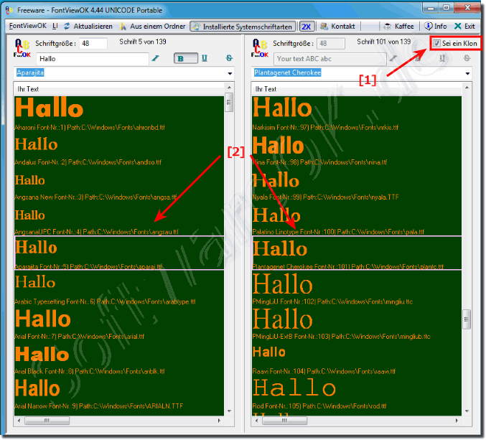
Task: Click left list vertical scrollbar thumb
Action: (229, 102)
